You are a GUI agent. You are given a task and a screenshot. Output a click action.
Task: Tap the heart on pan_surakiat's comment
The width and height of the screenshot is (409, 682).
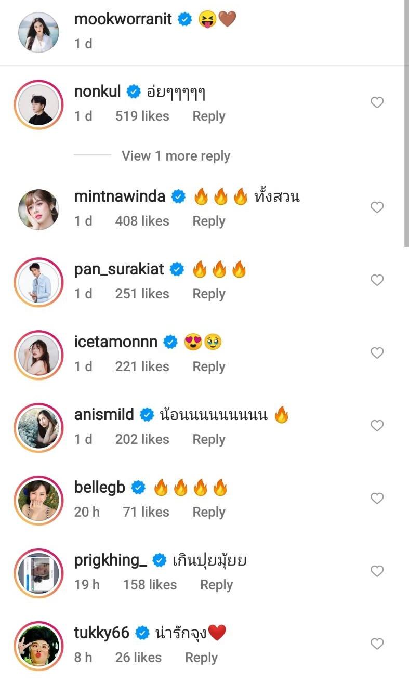click(x=377, y=280)
